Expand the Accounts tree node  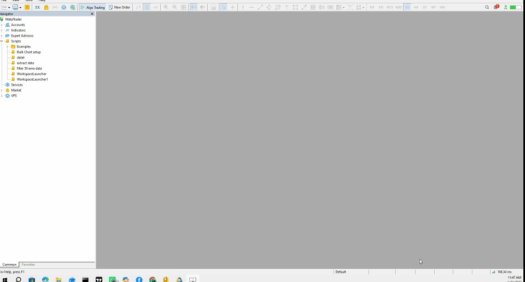(2, 25)
